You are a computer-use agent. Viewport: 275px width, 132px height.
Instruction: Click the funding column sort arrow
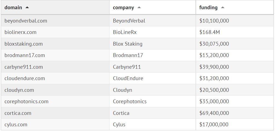coord(223,8)
